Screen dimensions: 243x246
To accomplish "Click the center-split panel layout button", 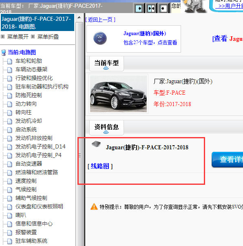I will coord(151,8).
